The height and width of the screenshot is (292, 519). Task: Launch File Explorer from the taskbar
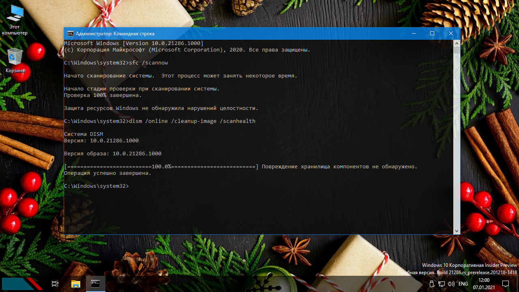click(75, 284)
